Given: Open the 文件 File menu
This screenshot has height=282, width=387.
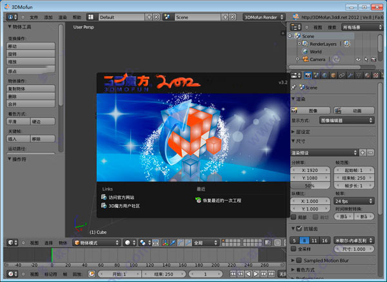Looking at the screenshot, I should pos(34,17).
